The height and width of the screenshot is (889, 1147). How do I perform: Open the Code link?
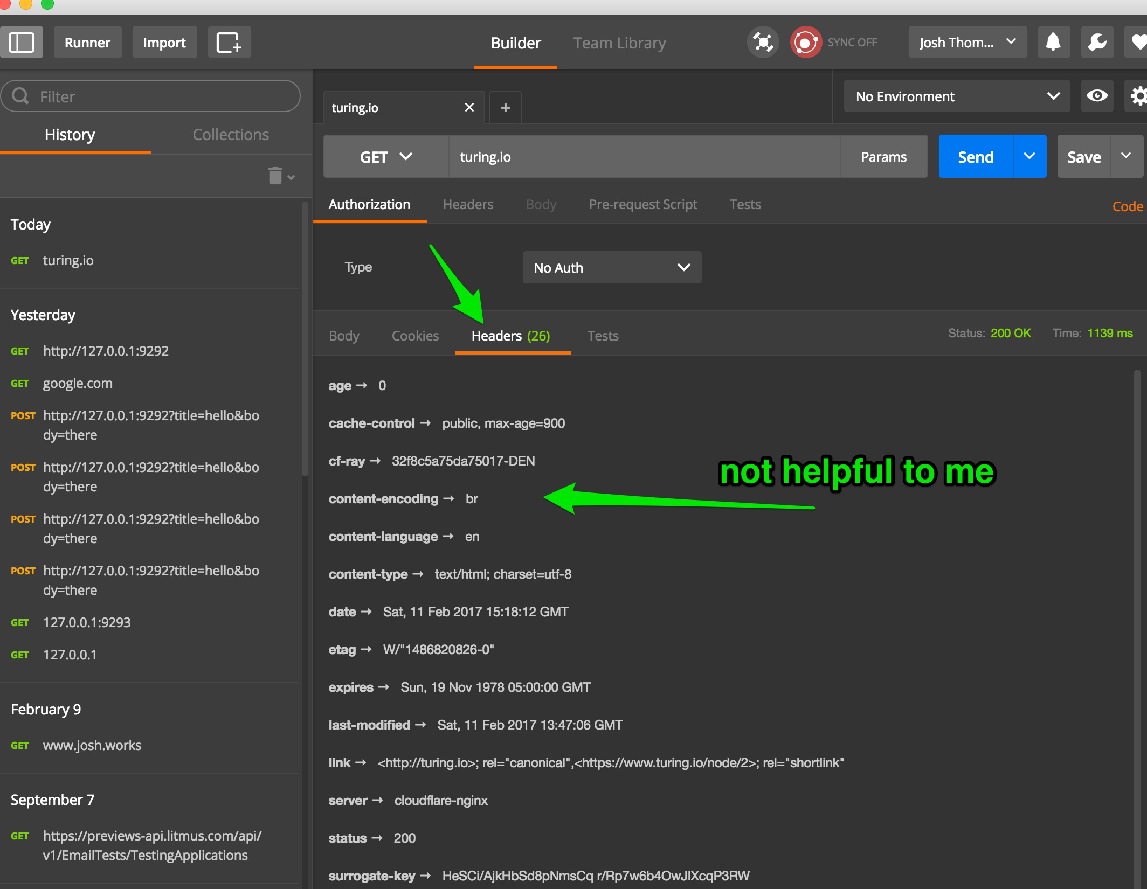pos(1128,206)
